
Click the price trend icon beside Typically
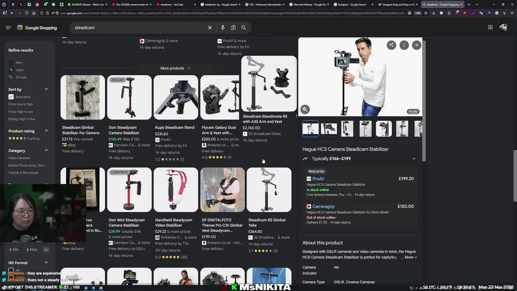305,158
